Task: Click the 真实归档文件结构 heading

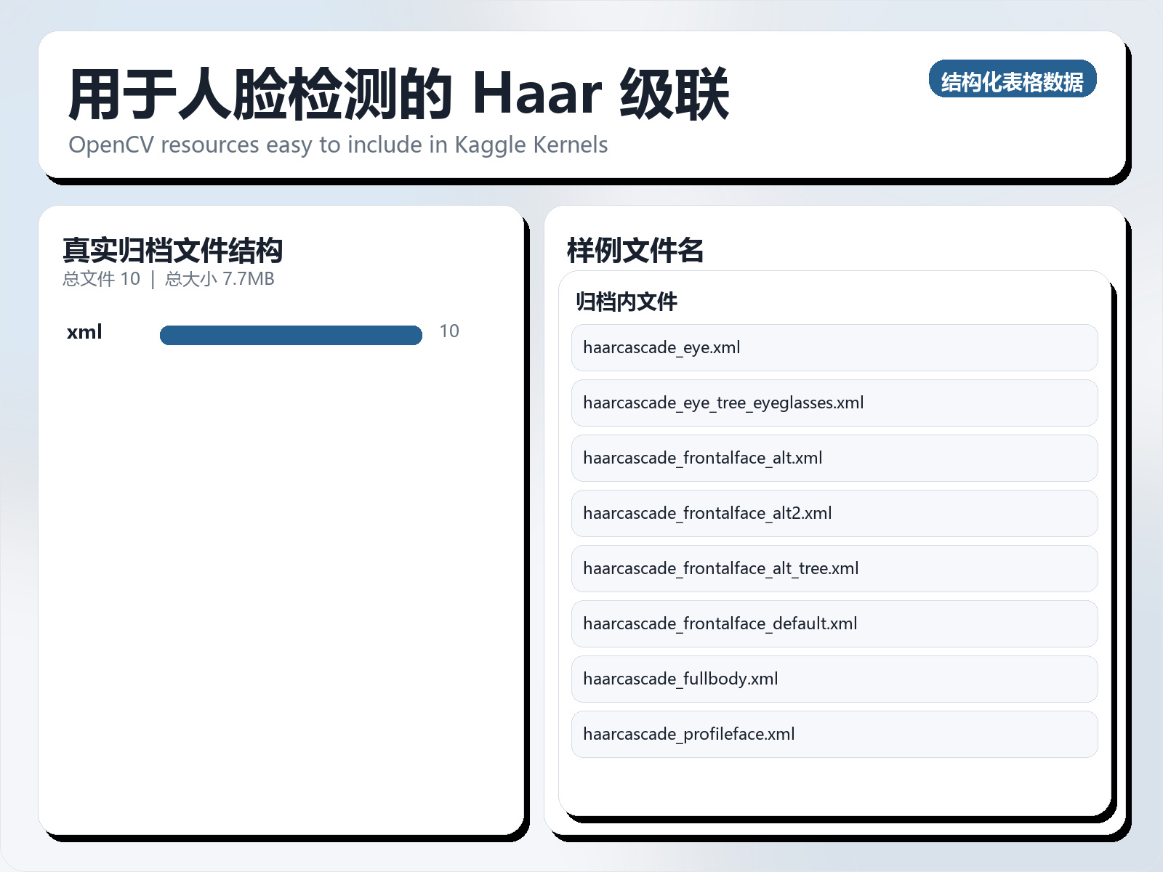Action: [174, 251]
